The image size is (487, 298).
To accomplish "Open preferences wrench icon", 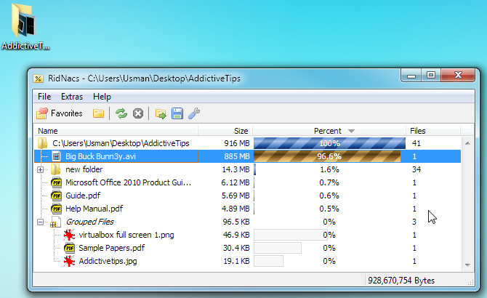I will tap(194, 113).
